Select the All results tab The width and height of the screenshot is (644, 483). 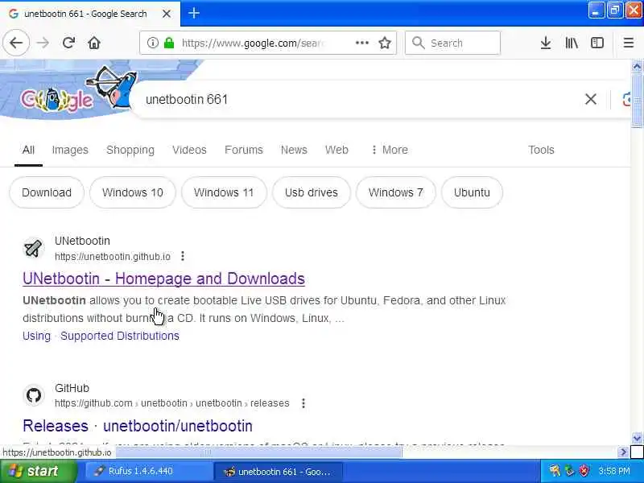click(28, 150)
